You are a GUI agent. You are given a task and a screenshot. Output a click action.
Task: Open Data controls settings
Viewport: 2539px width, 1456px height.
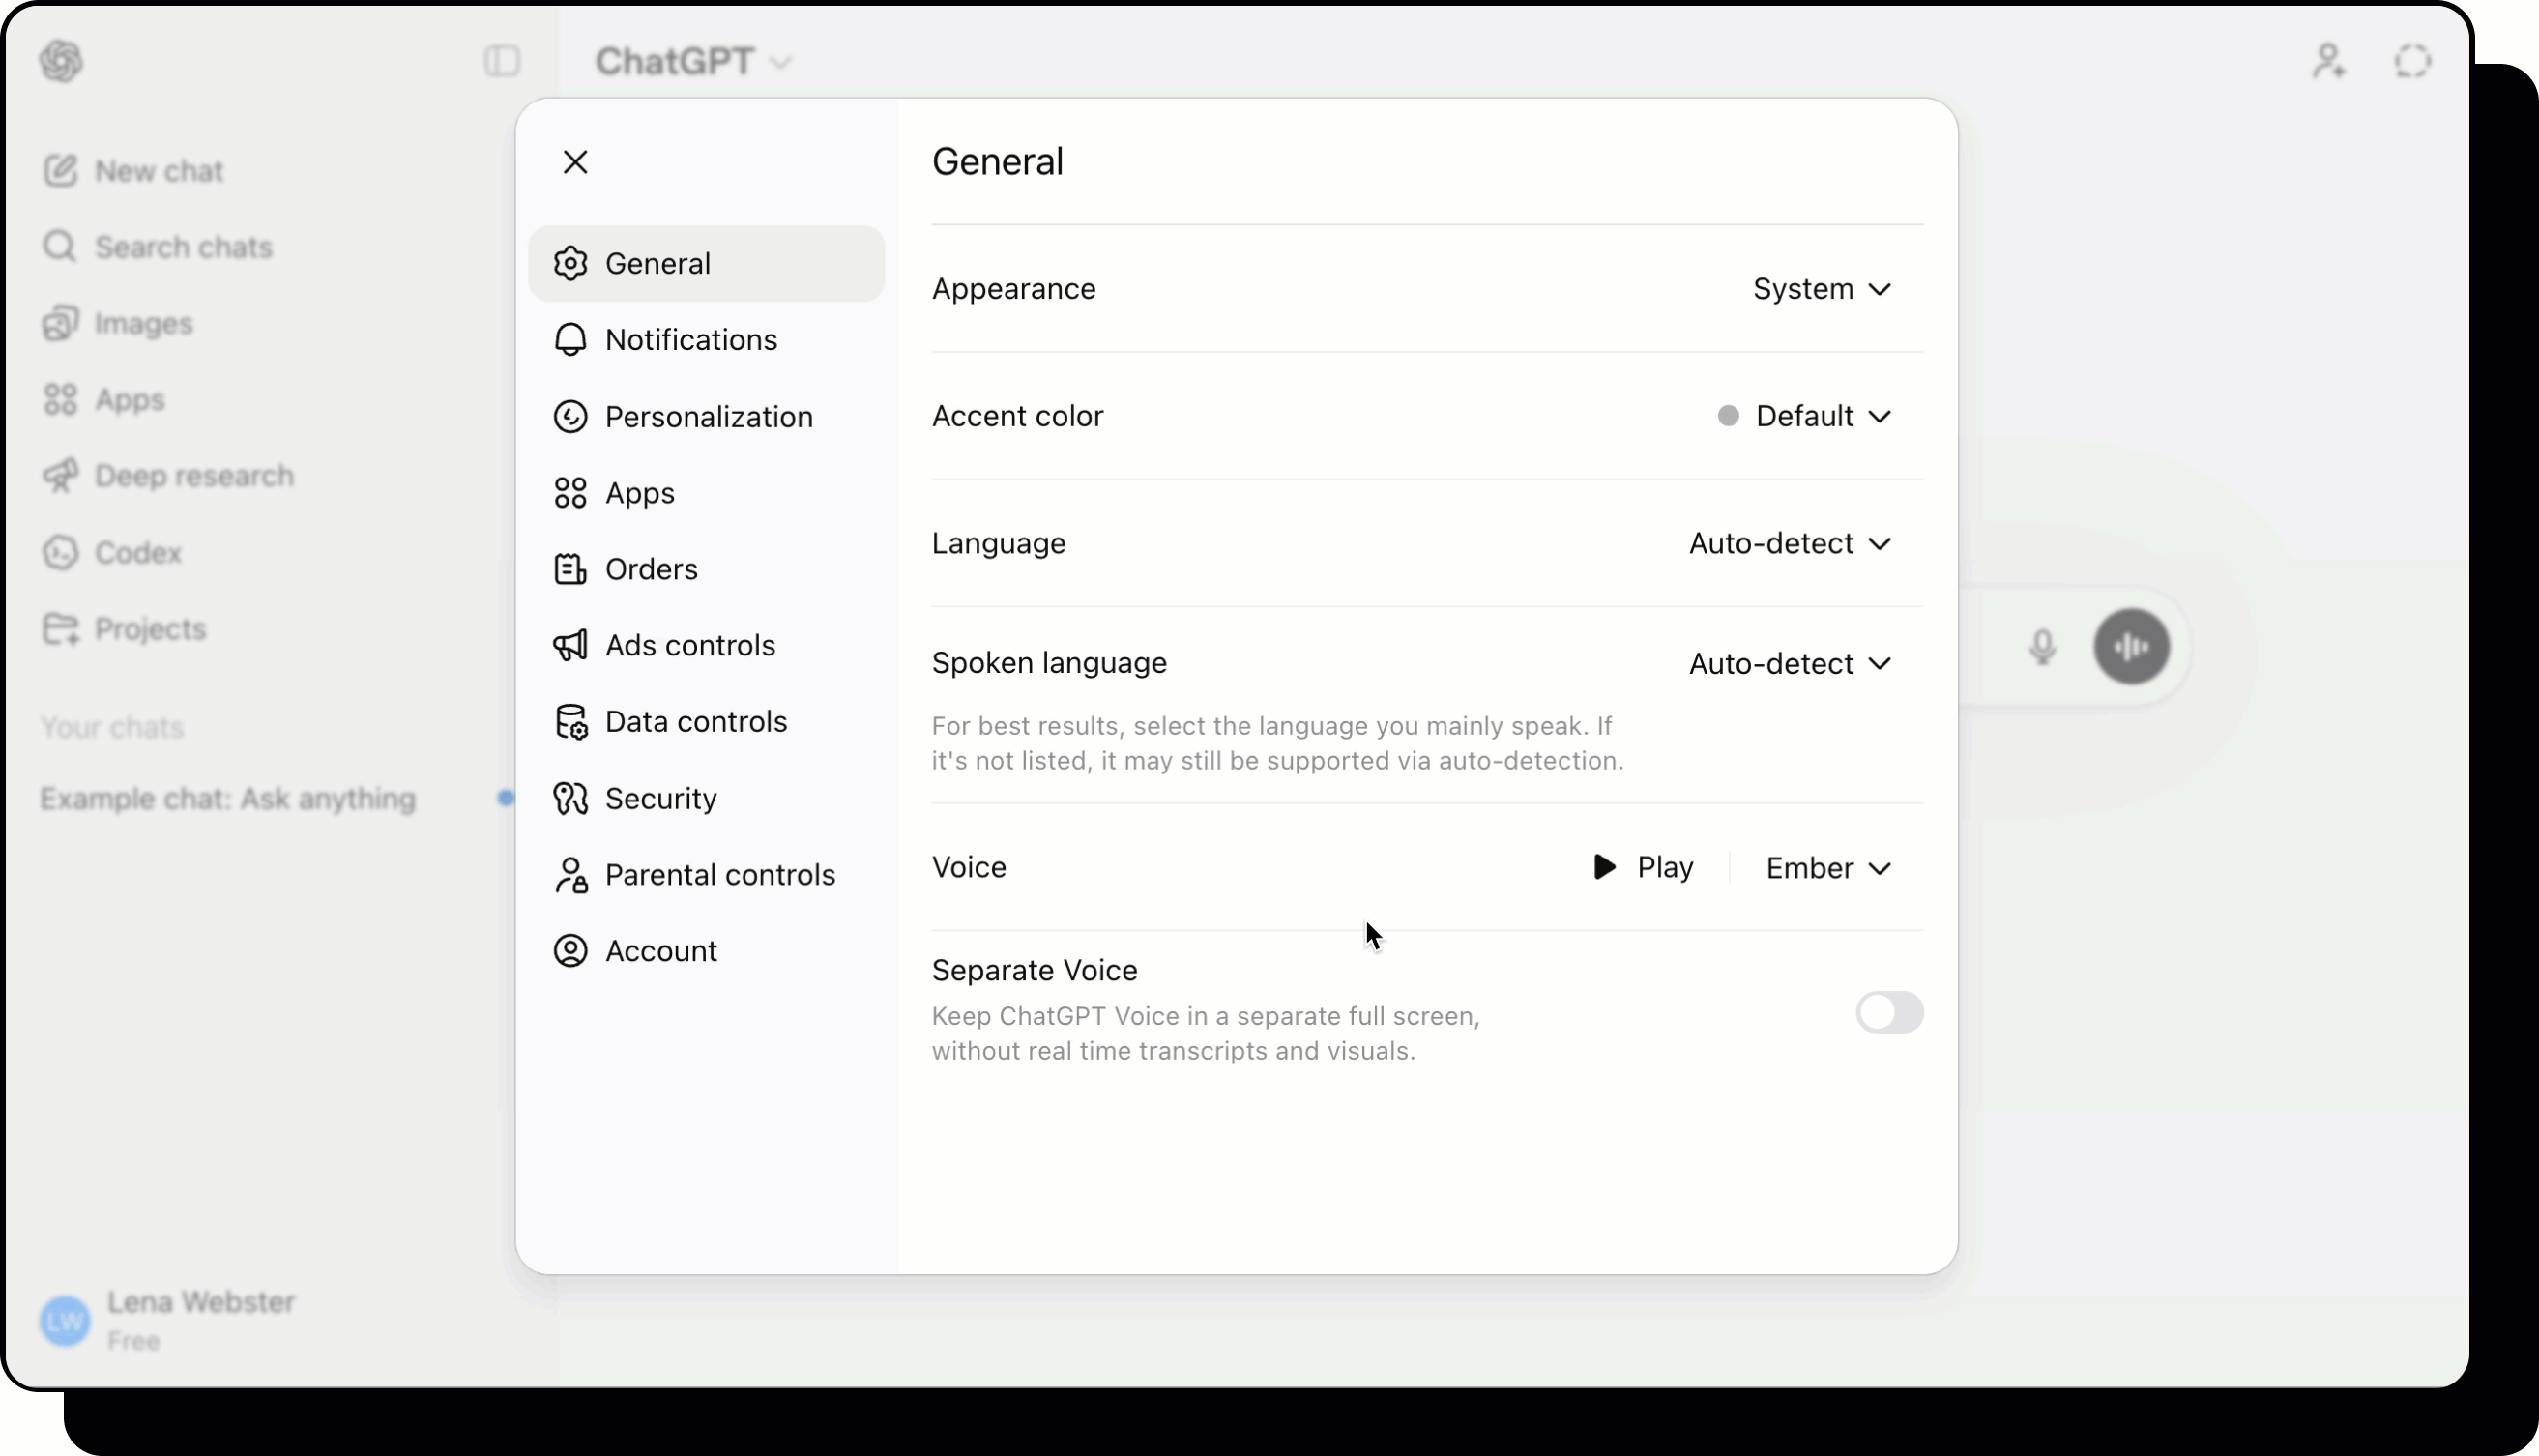(x=696, y=721)
